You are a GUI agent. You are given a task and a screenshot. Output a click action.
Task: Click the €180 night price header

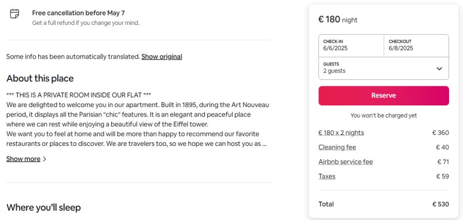point(338,20)
